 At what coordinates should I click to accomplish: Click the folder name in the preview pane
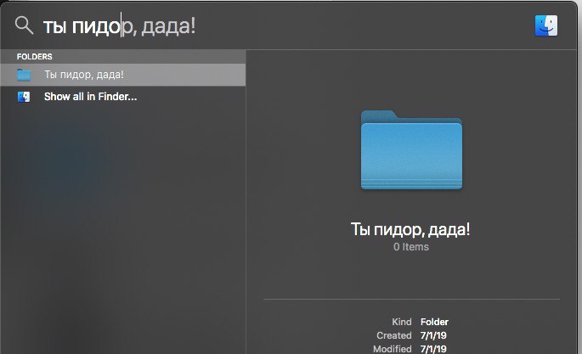point(410,229)
